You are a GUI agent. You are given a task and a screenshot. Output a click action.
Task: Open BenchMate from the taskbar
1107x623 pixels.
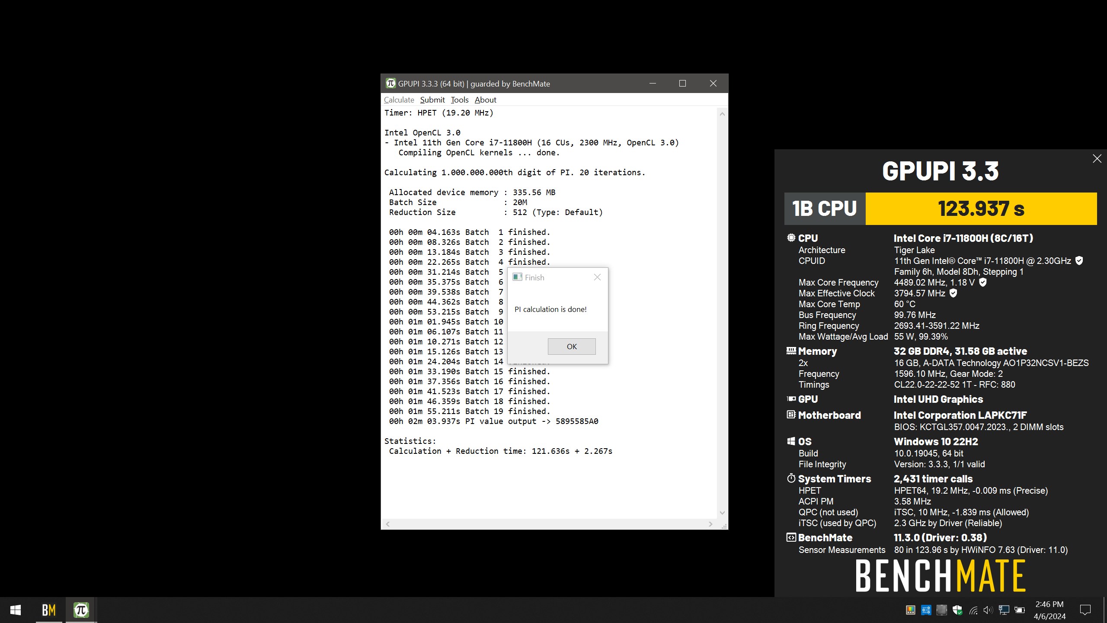(49, 610)
